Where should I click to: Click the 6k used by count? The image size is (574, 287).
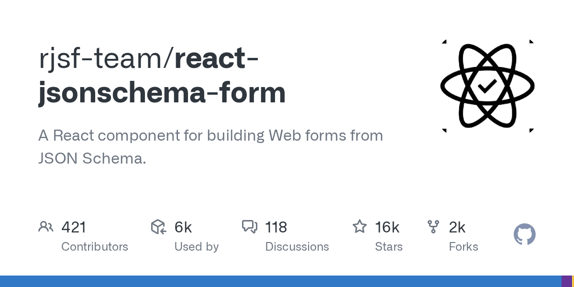pos(183,227)
